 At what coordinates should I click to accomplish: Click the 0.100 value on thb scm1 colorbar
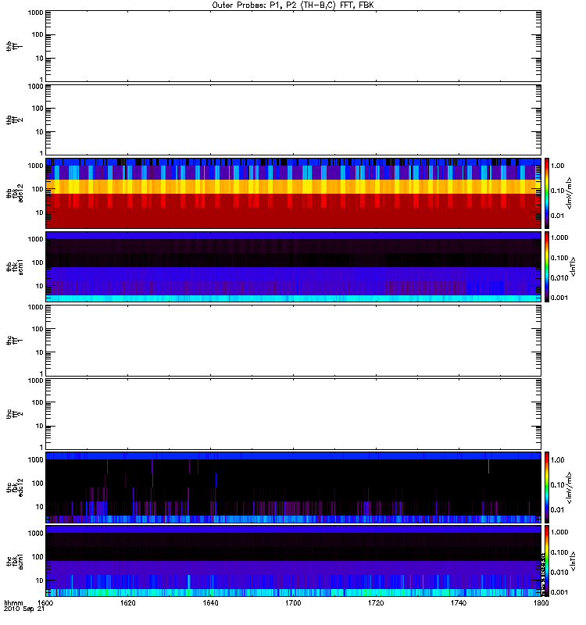point(559,258)
